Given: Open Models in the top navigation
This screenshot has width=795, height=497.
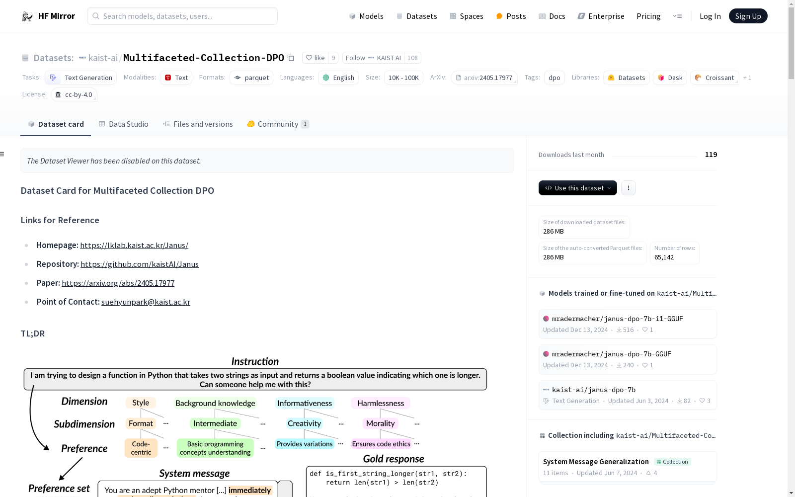Looking at the screenshot, I should pyautogui.click(x=366, y=16).
